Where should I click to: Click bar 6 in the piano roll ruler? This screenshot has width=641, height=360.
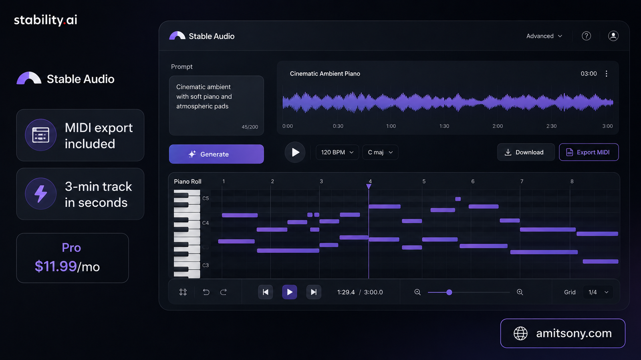(x=473, y=181)
